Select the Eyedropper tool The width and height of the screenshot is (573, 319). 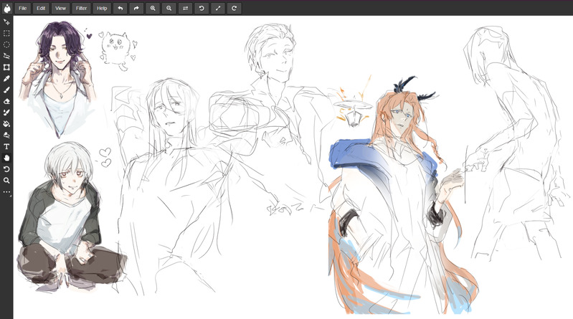coord(6,79)
